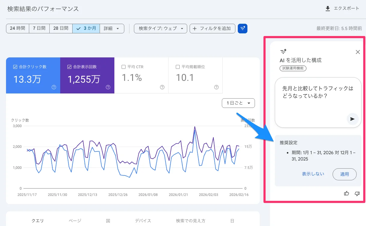This screenshot has height=226, width=366.
Task: Open the blue filter comparison icon
Action: (x=243, y=29)
